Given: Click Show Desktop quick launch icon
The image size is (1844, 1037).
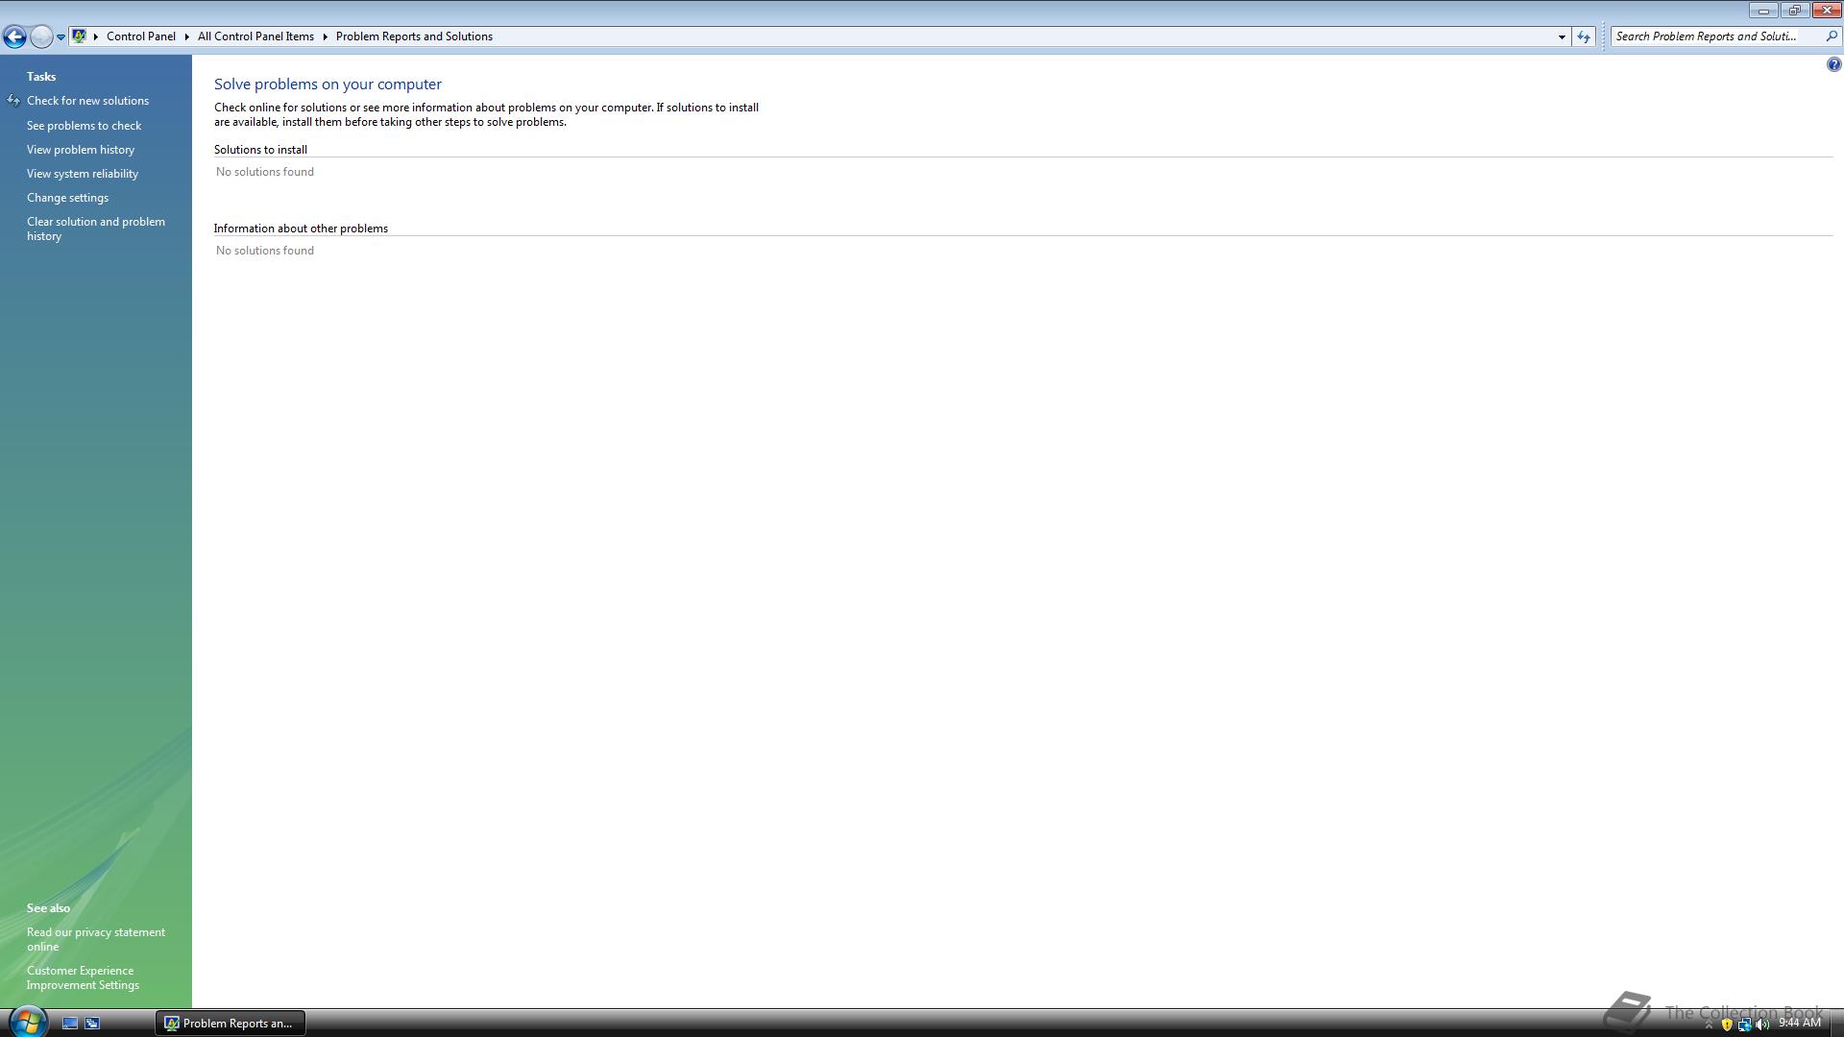Looking at the screenshot, I should click(70, 1024).
